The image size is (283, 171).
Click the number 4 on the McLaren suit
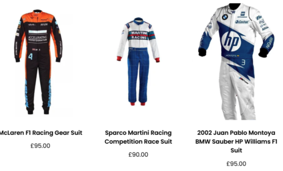30,56
